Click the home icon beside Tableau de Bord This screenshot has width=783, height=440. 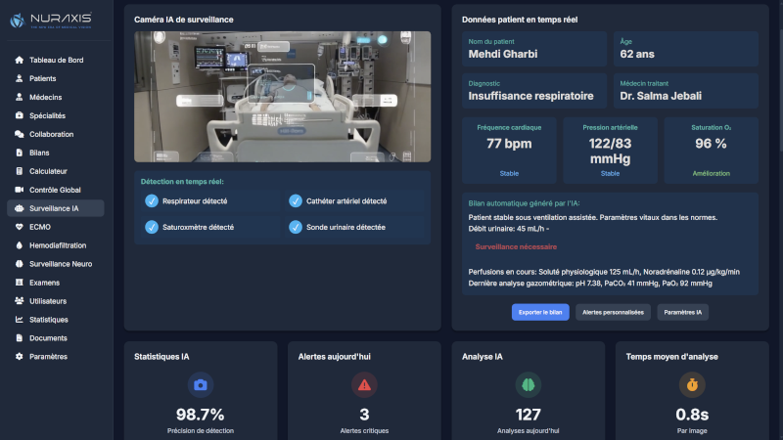tap(20, 60)
